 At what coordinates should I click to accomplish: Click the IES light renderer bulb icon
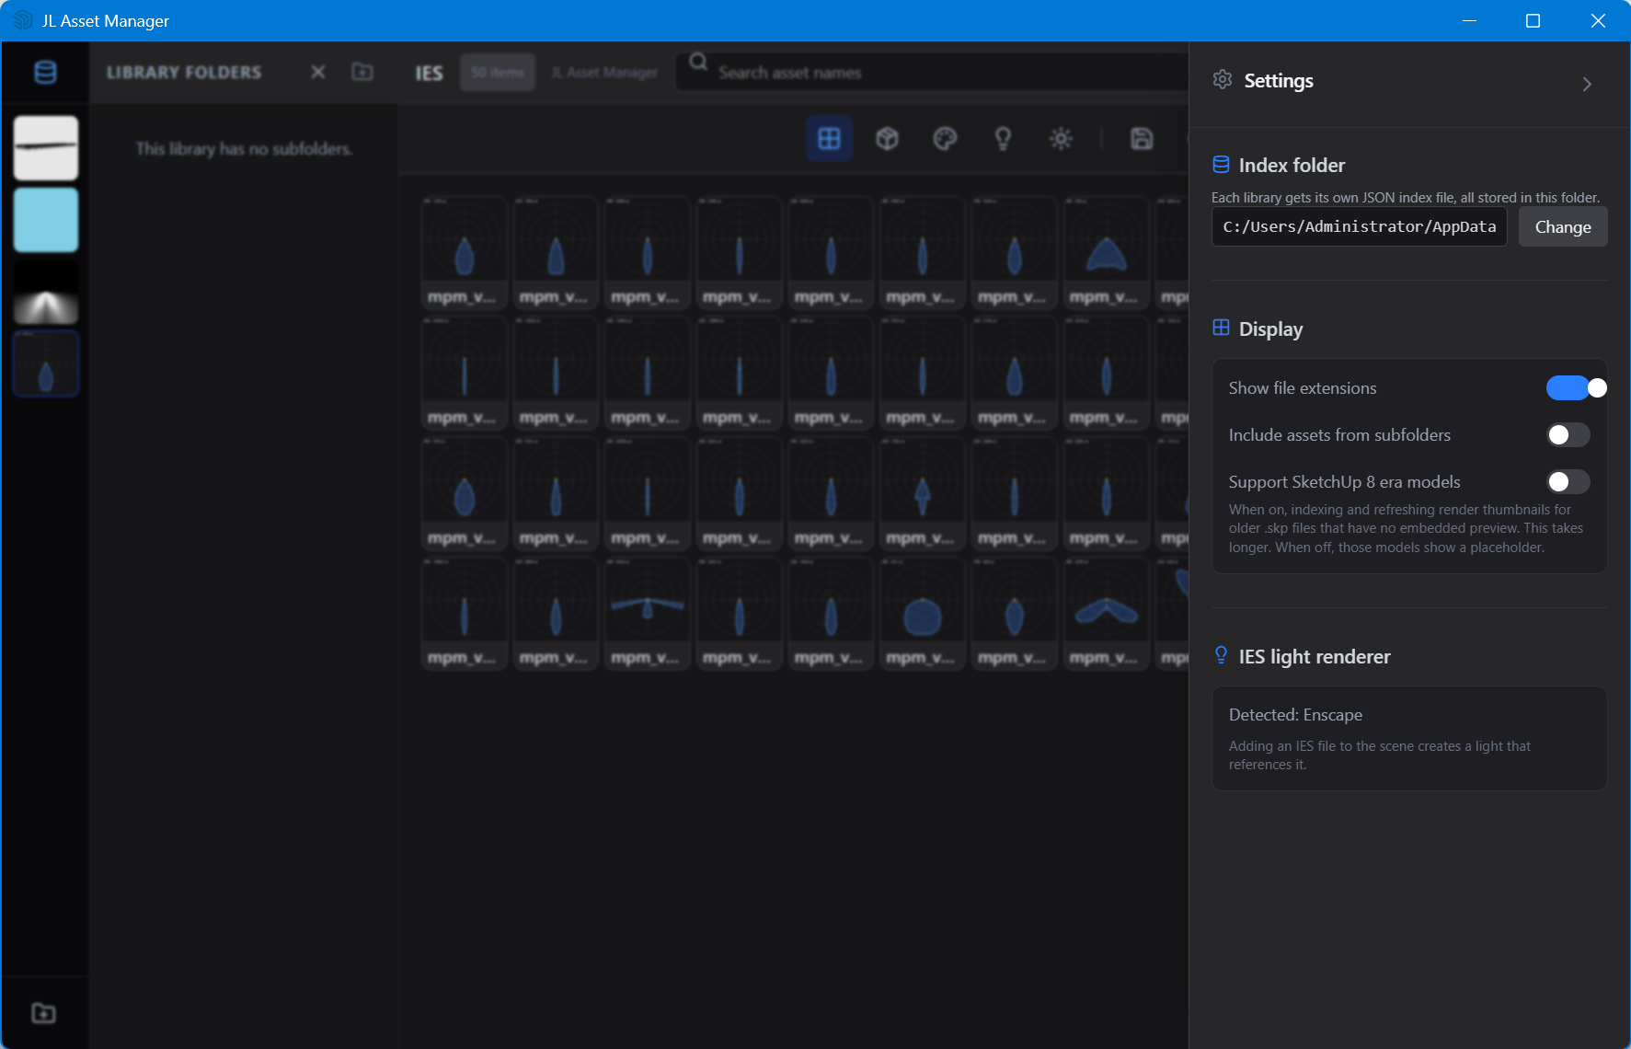pyautogui.click(x=1221, y=655)
